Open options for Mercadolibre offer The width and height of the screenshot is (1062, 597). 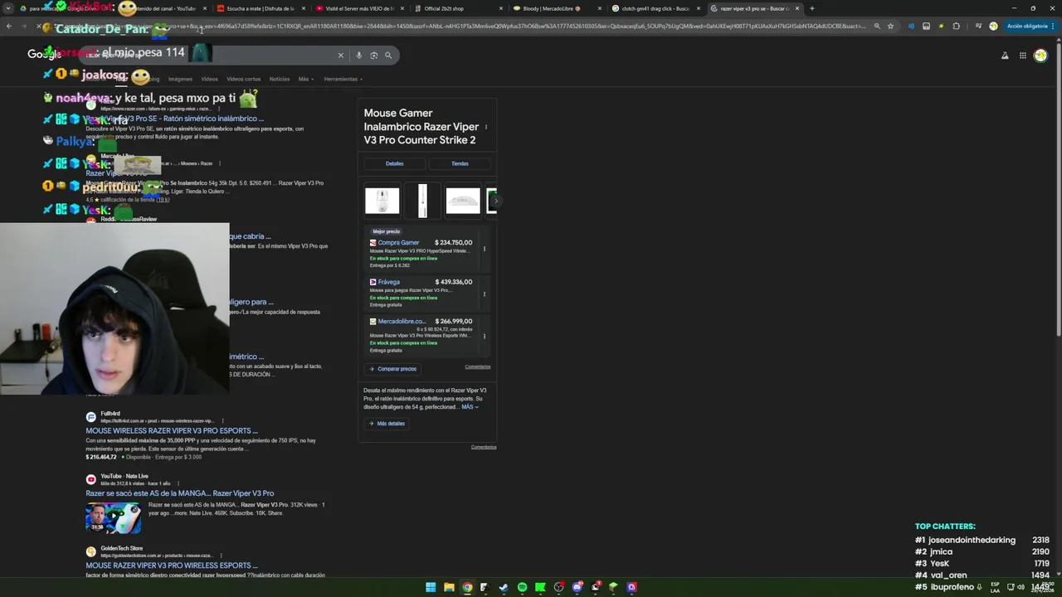pyautogui.click(x=485, y=336)
